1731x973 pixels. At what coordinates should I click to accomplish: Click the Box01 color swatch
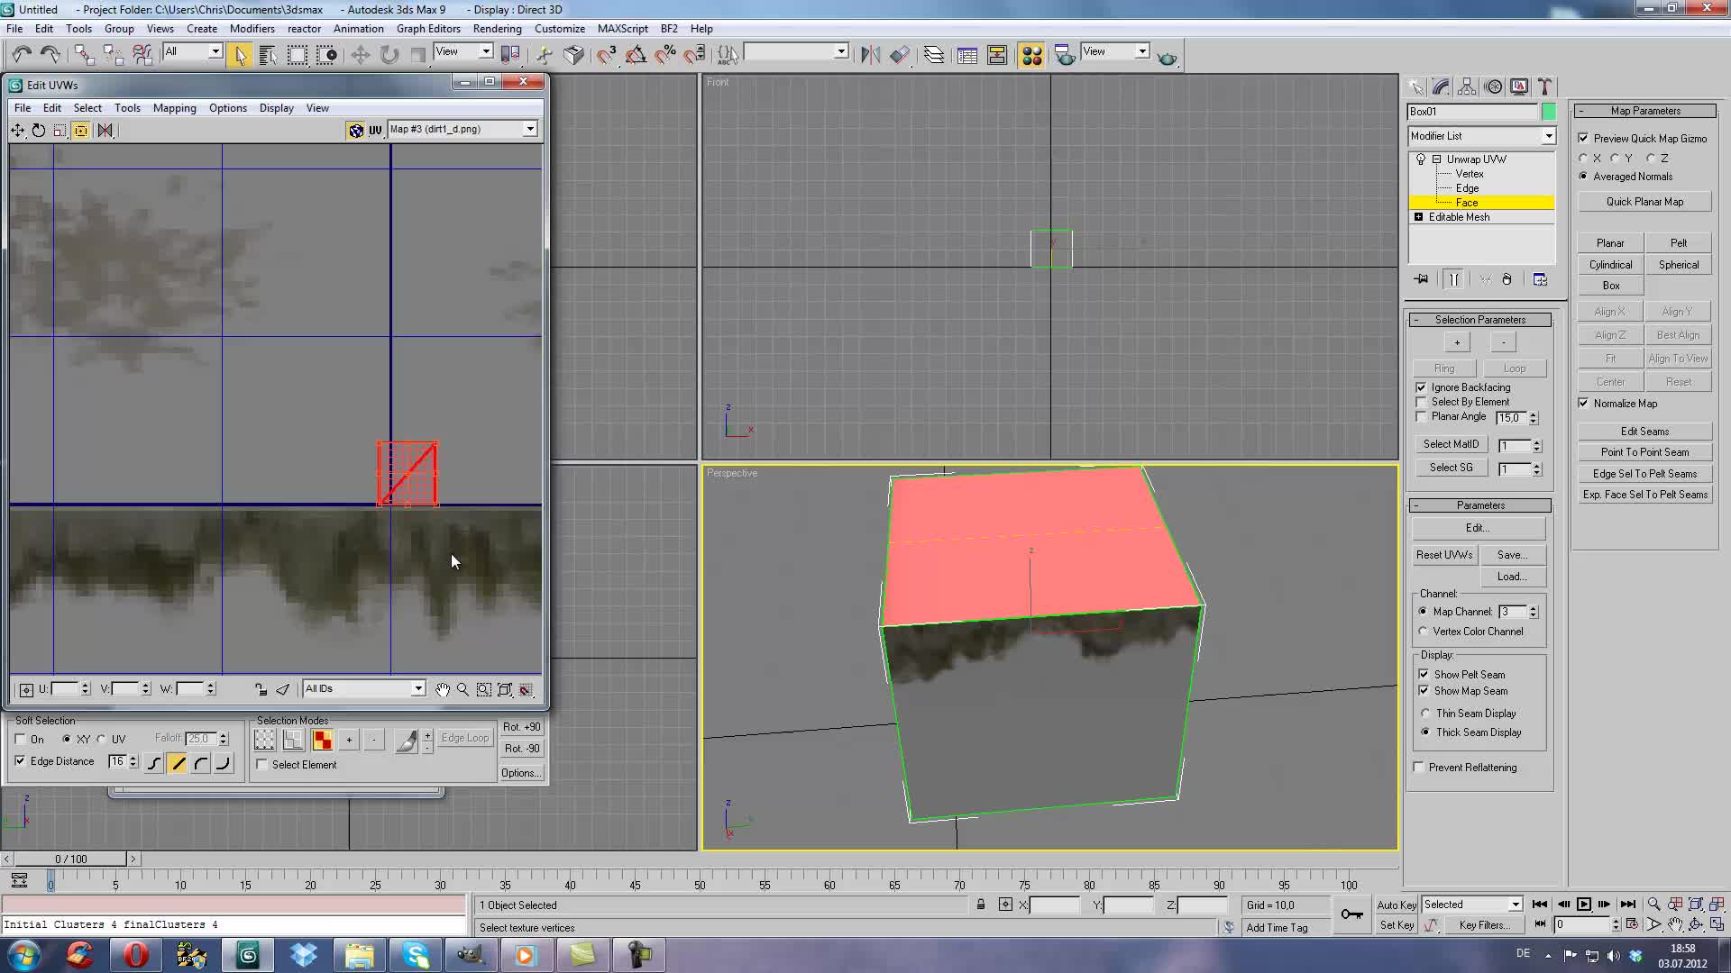1549,112
